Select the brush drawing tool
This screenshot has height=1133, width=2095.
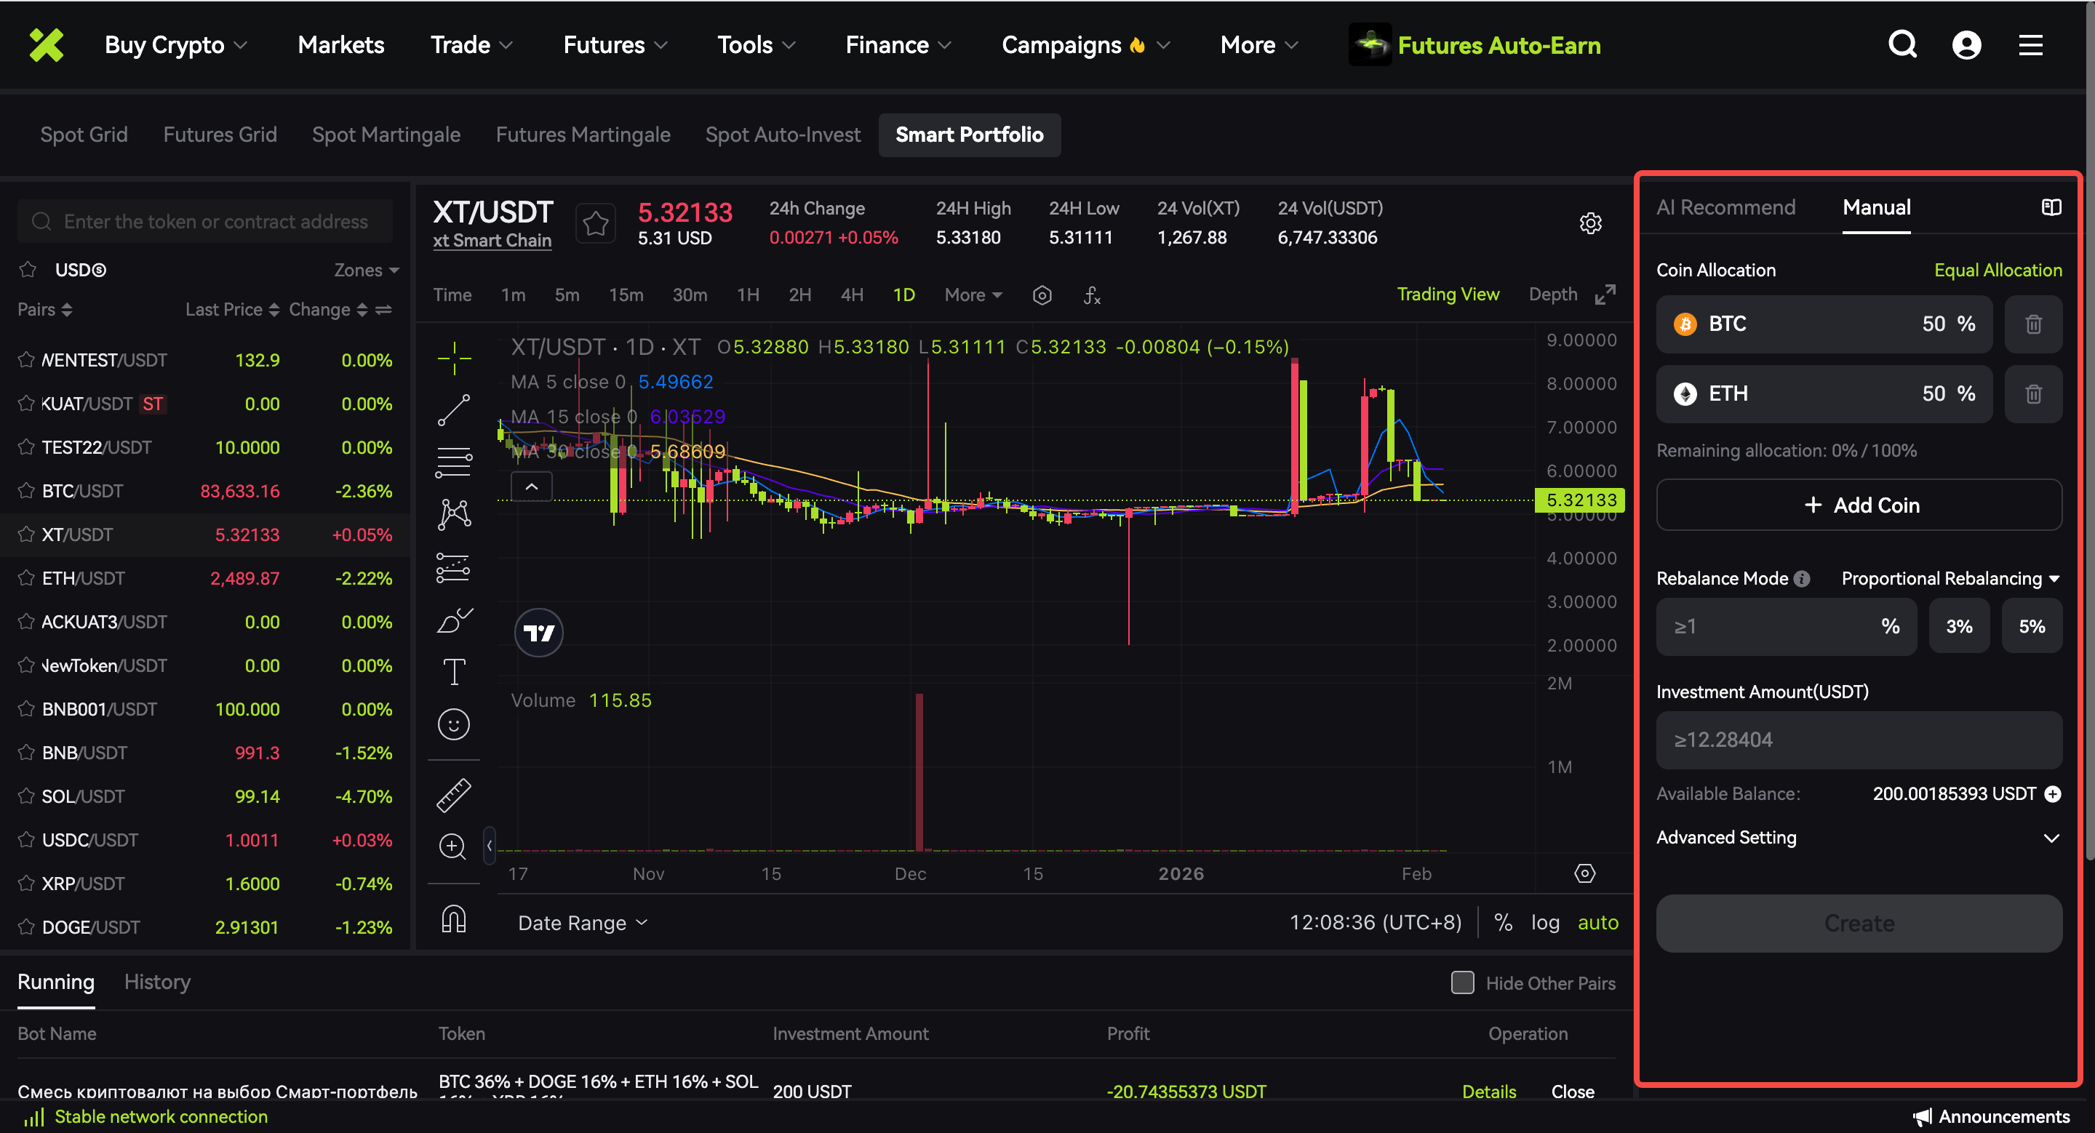(x=454, y=620)
